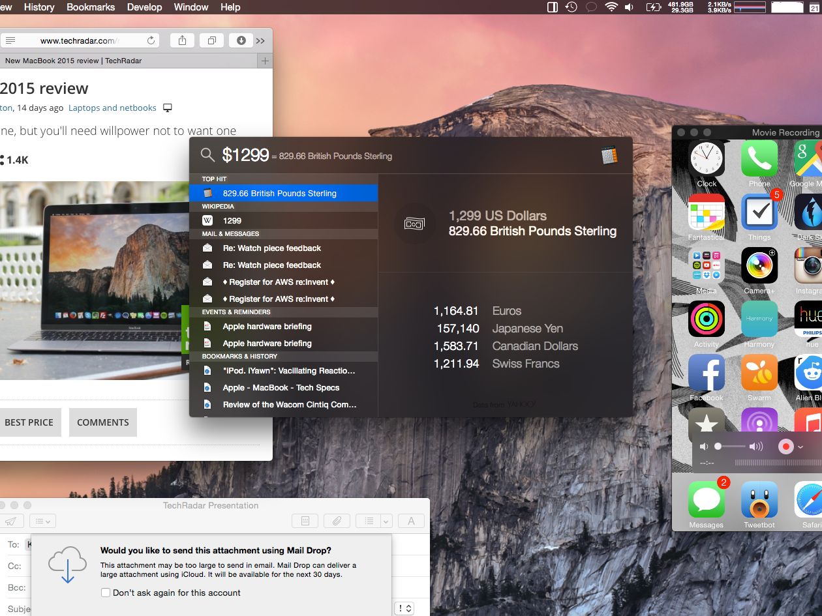Show Safari's hidden toolbar items (>>)

(260, 40)
